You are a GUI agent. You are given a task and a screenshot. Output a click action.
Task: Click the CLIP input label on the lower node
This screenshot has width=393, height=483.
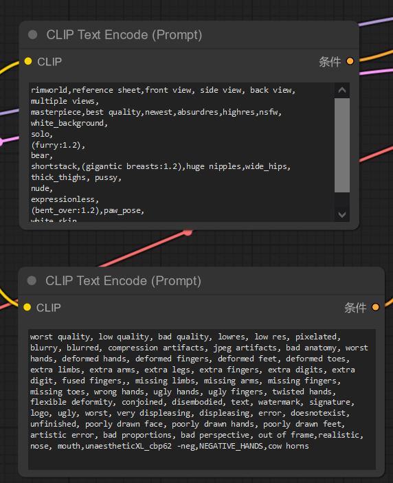tap(49, 307)
